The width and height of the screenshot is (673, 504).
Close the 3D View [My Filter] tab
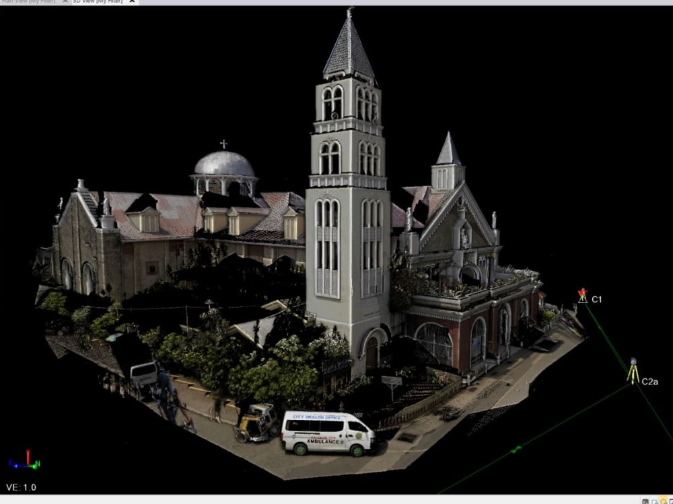click(132, 2)
